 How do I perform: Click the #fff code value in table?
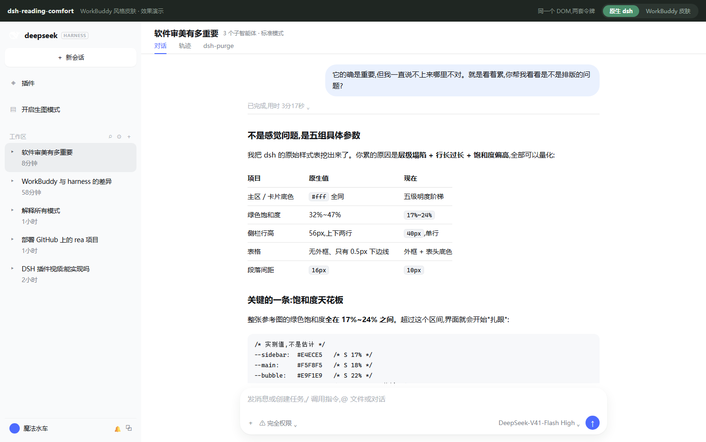(x=319, y=197)
